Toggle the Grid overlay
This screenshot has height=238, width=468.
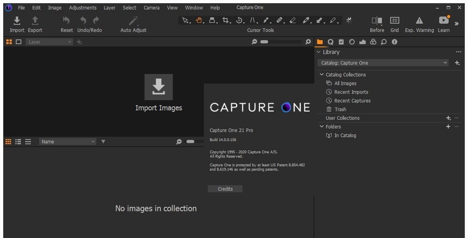pyautogui.click(x=395, y=20)
